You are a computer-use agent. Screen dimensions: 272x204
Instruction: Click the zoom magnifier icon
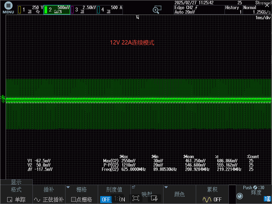click(157, 9)
